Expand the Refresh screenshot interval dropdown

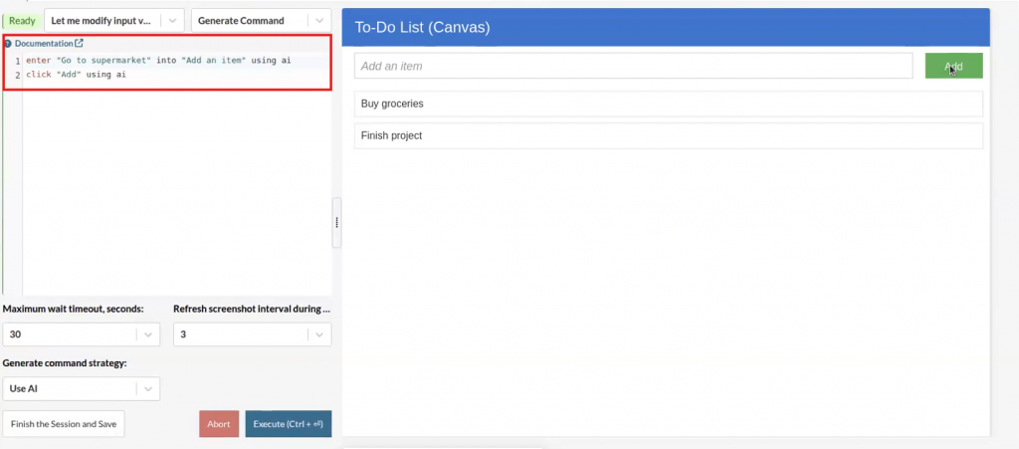252,335
